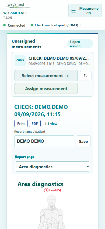Click the Unassigned measurements heading
This screenshot has height=229, width=105.
26,44
